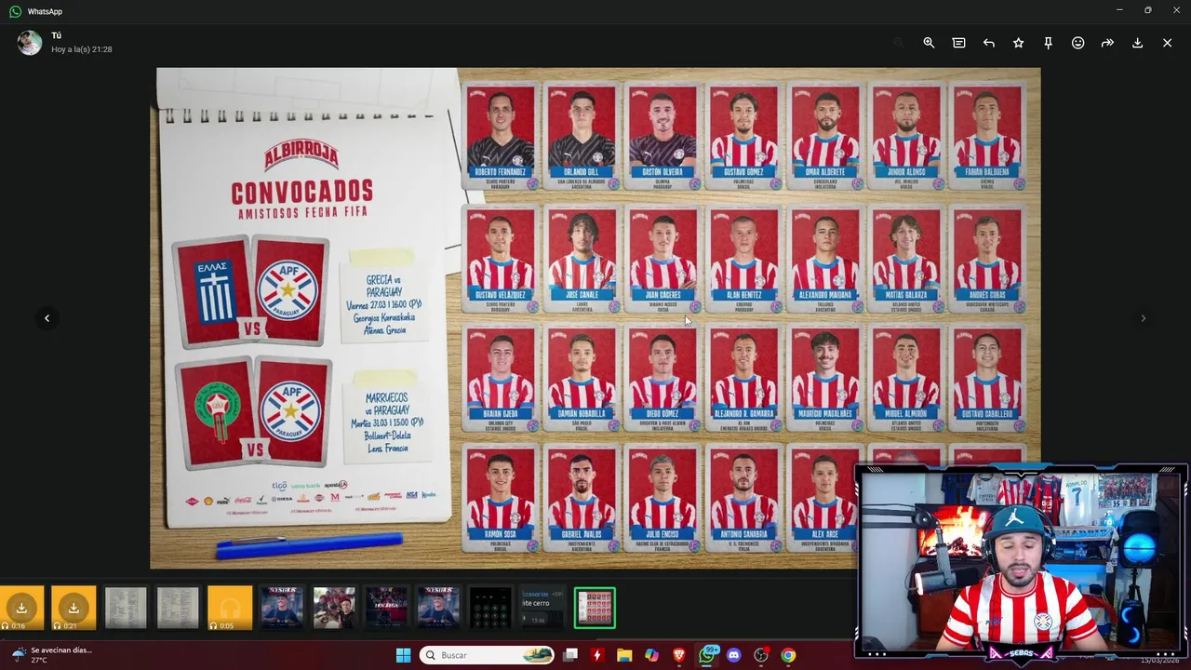Select group photo at table thumbnail
The image size is (1191, 670).
[334, 608]
